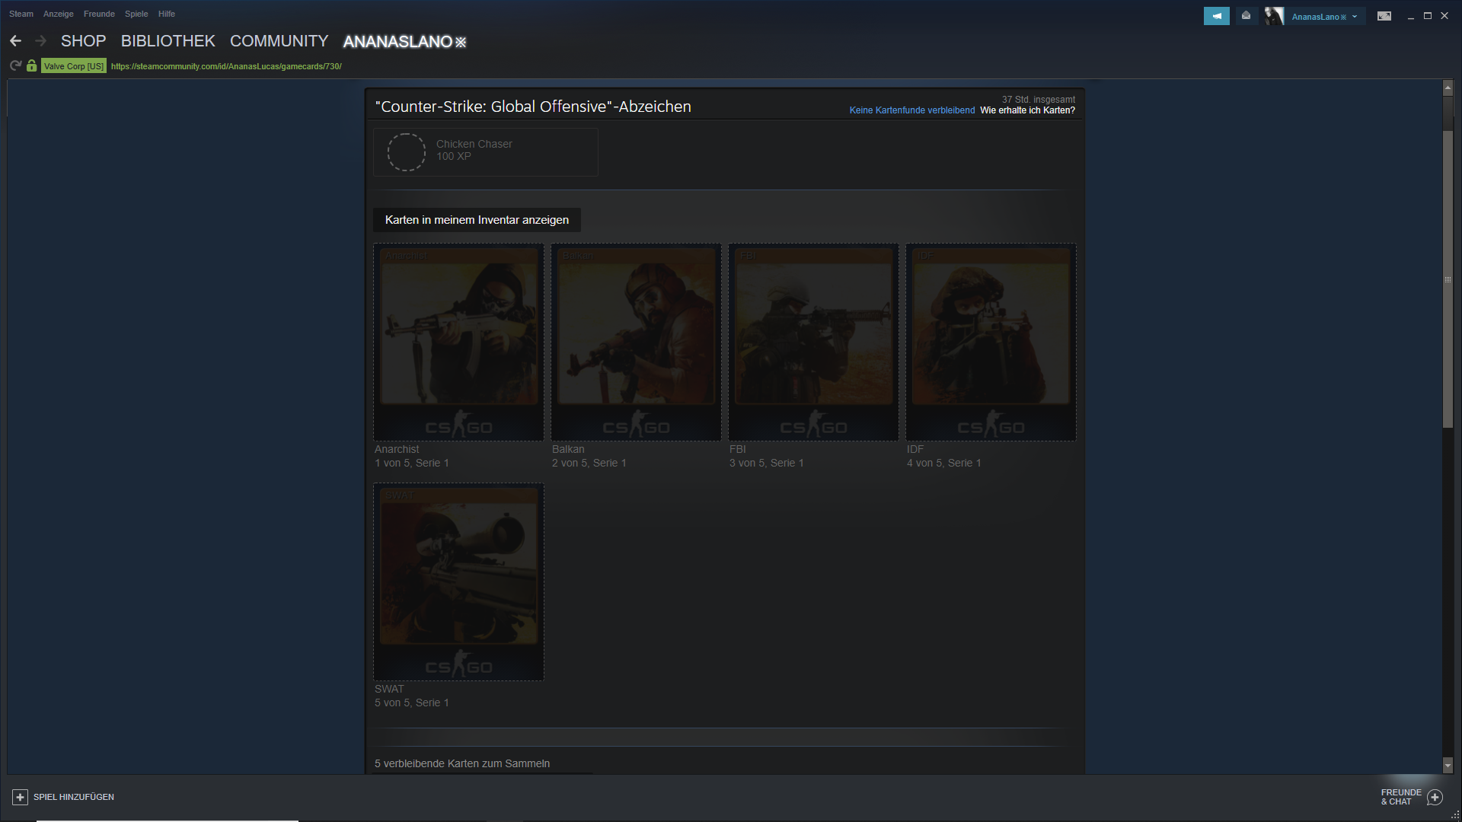Maximize the Steam window
This screenshot has height=822, width=1462.
pos(1428,16)
